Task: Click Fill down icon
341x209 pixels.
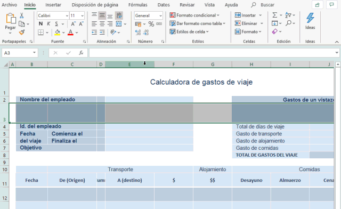Action: [275, 23]
